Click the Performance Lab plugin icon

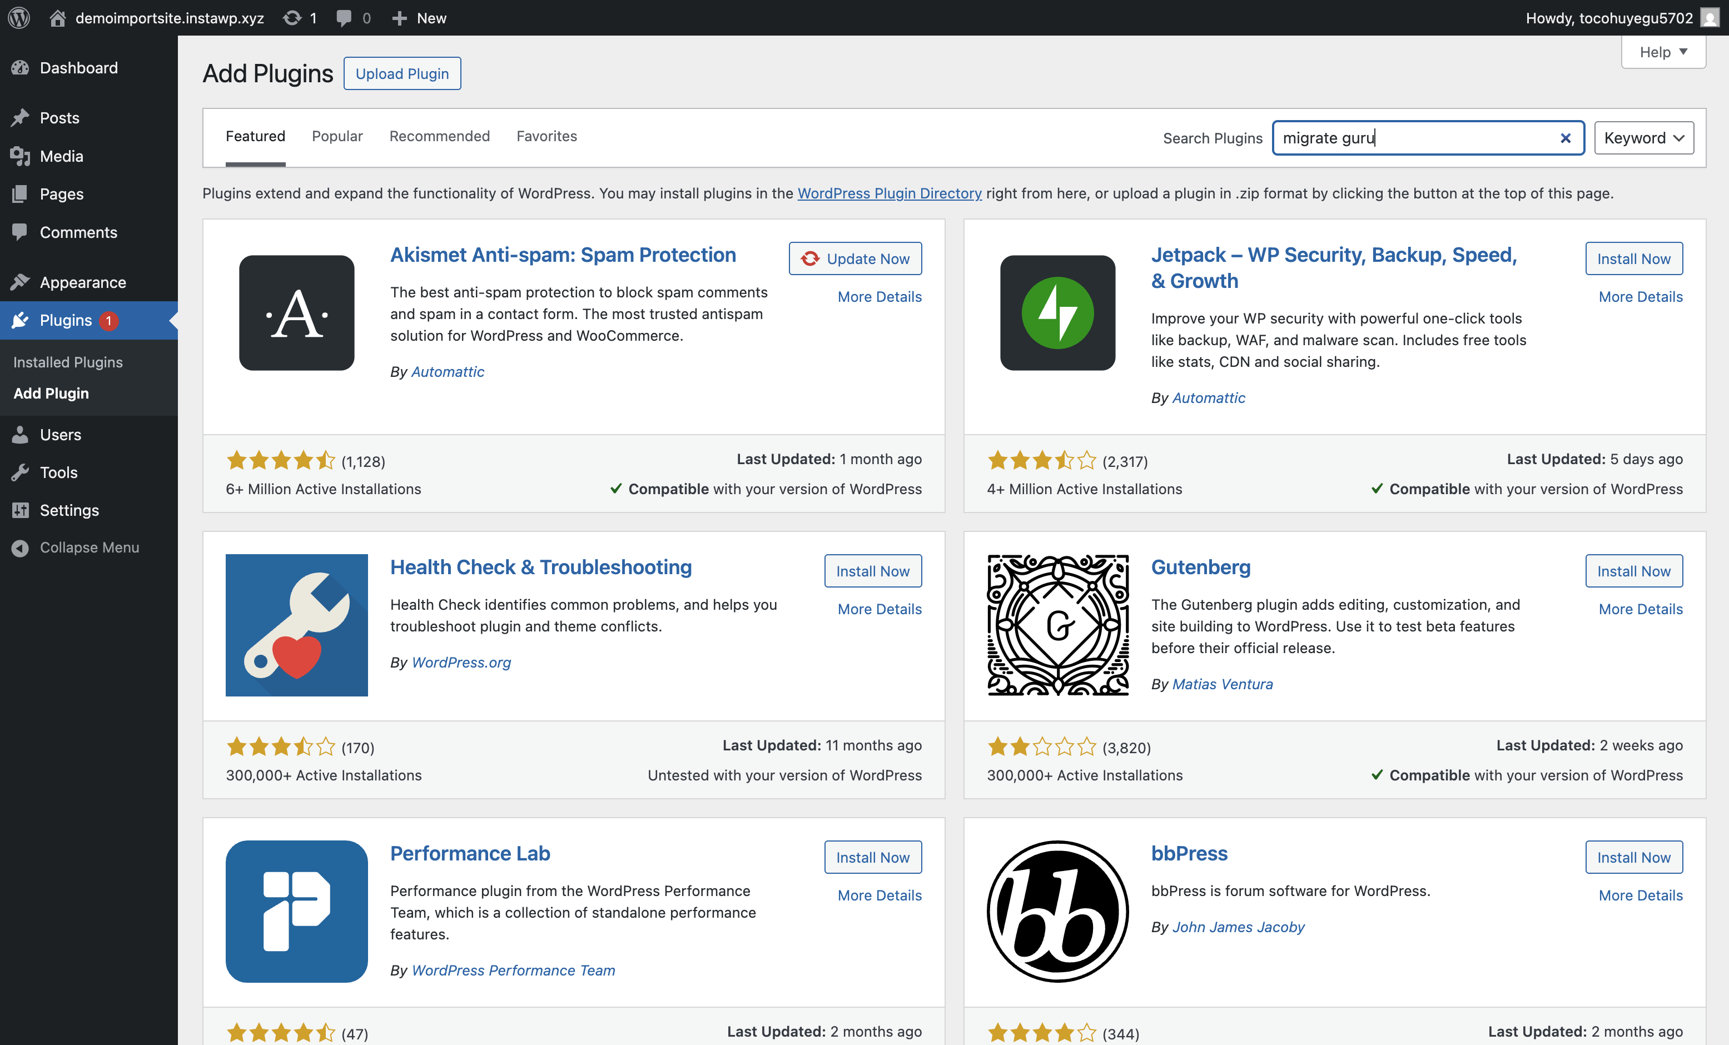(296, 911)
